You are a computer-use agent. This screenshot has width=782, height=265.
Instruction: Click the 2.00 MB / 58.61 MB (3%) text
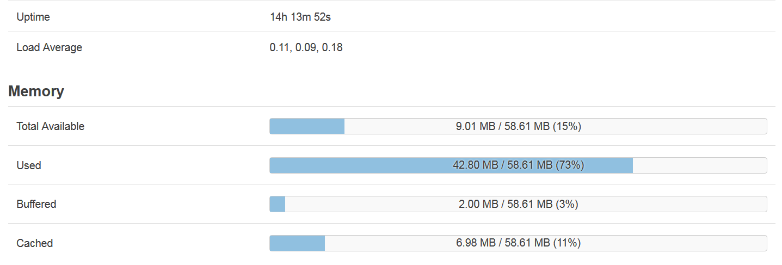pos(519,204)
